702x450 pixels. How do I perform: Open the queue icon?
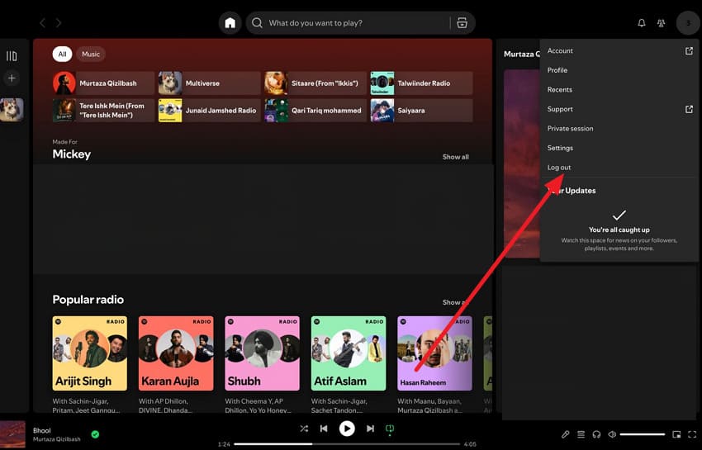tap(581, 434)
